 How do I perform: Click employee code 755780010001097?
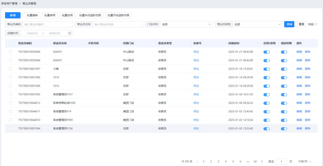click(29, 69)
